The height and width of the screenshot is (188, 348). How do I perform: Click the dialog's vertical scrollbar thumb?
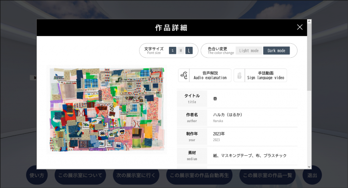[309, 56]
